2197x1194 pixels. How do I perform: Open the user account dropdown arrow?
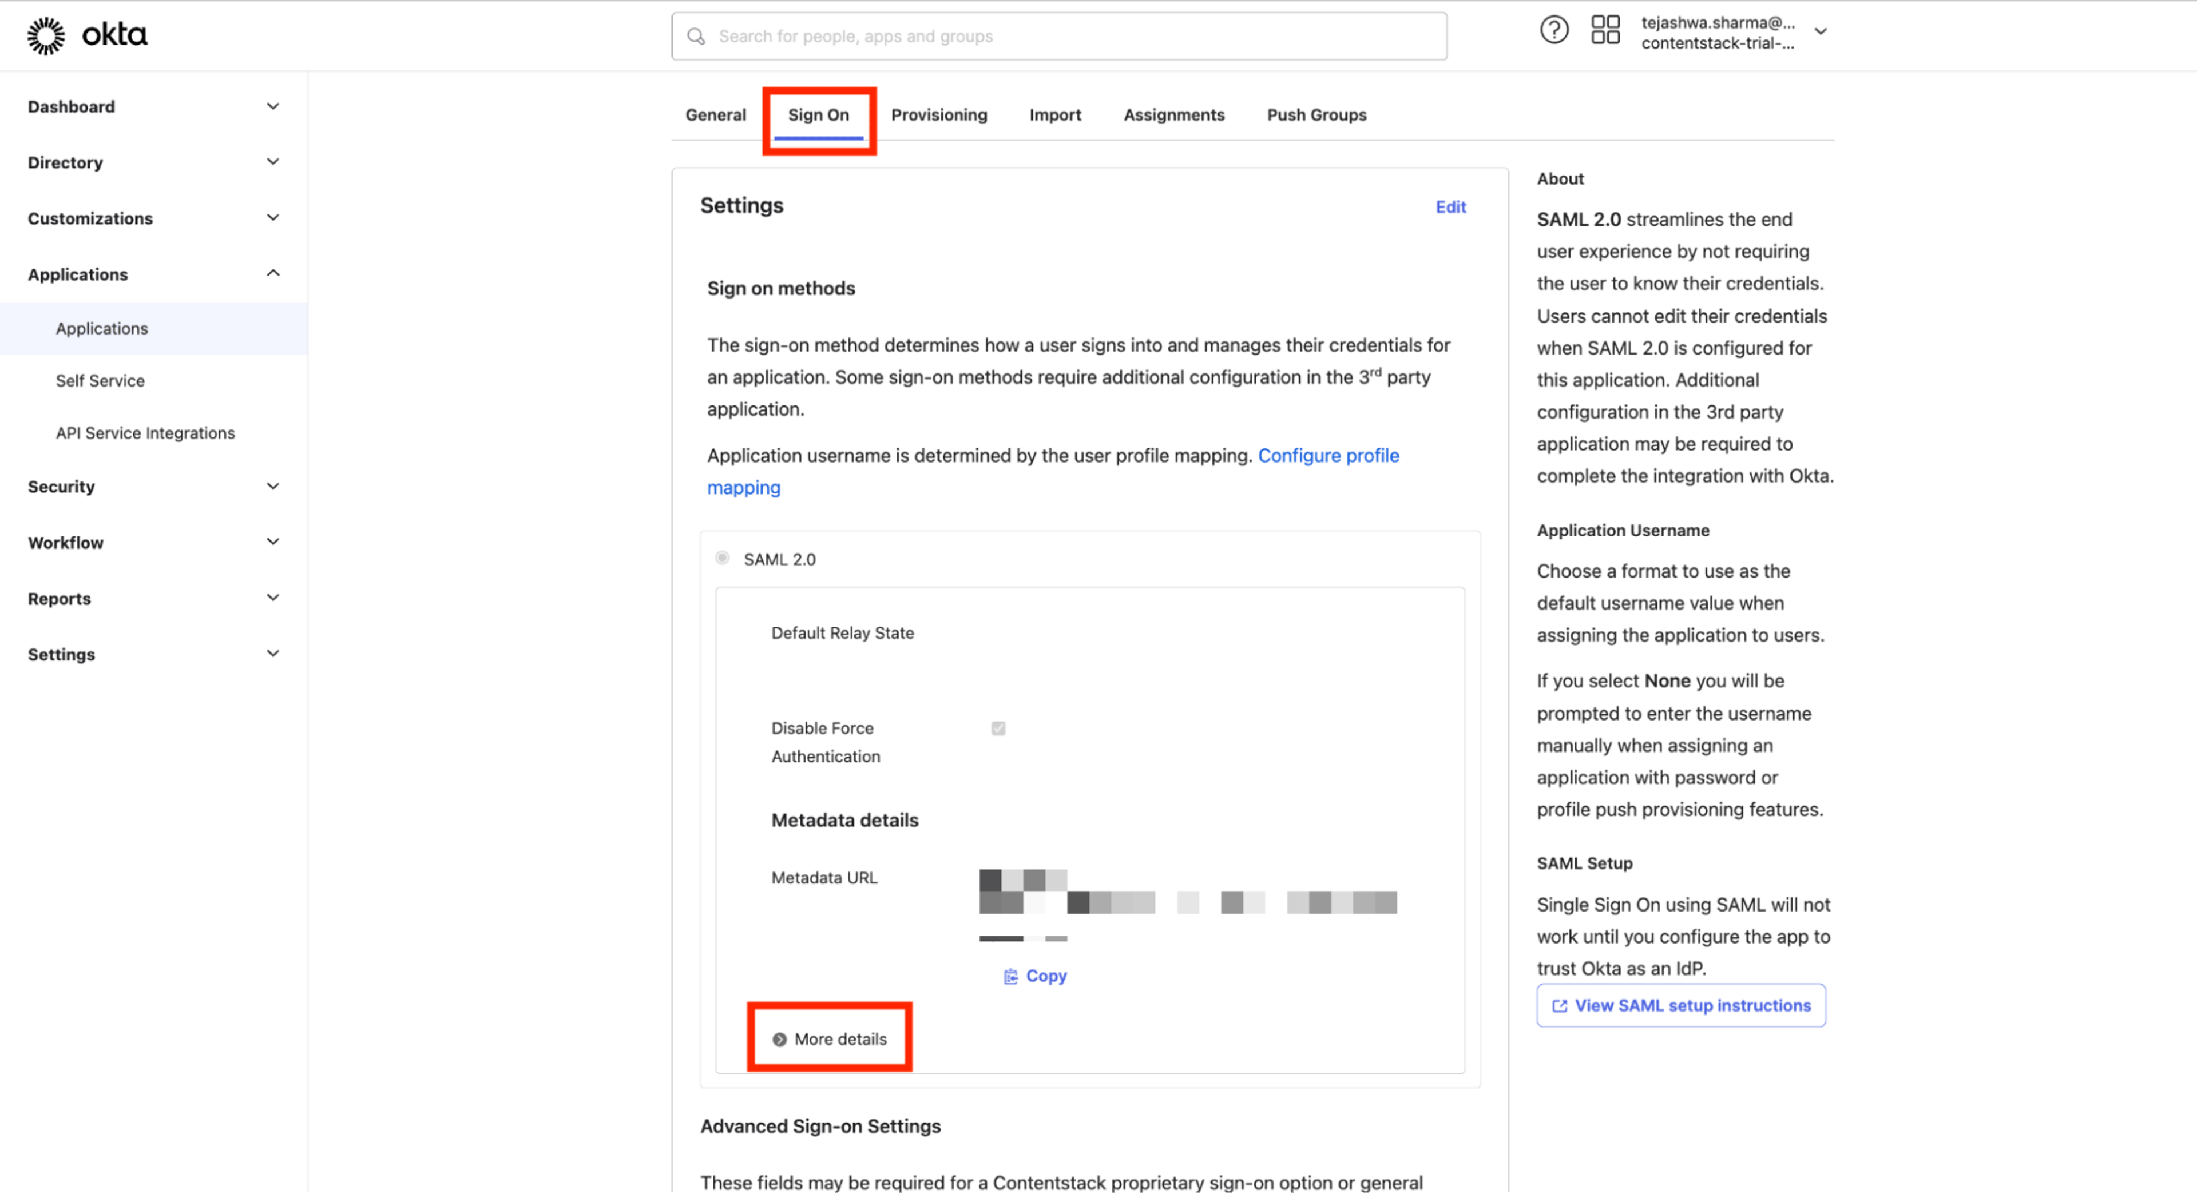[1820, 31]
